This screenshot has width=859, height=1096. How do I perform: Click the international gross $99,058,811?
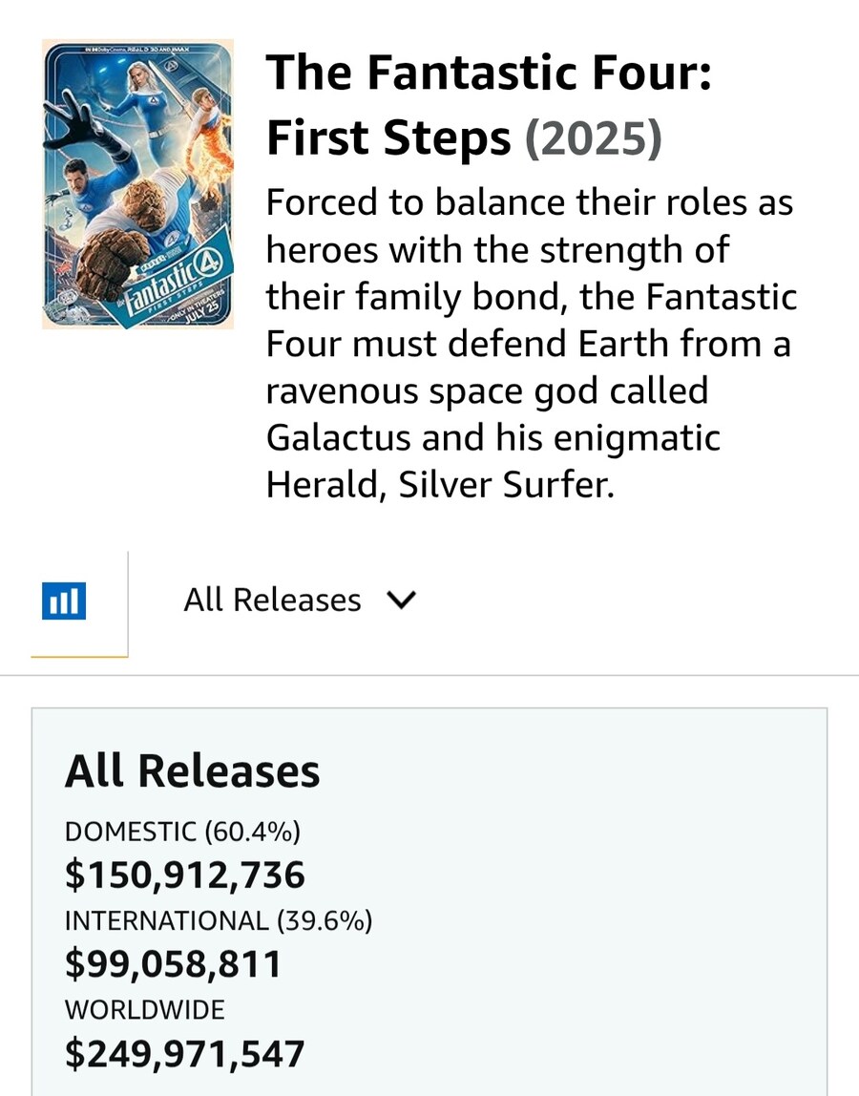coord(173,964)
